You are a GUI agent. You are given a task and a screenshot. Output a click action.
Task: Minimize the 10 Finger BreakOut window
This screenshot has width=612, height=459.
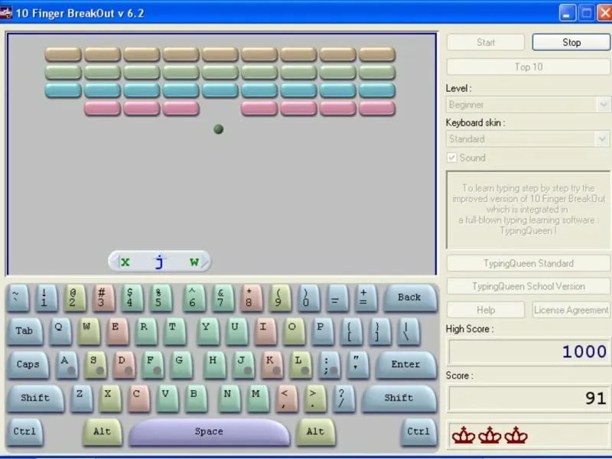click(x=567, y=13)
